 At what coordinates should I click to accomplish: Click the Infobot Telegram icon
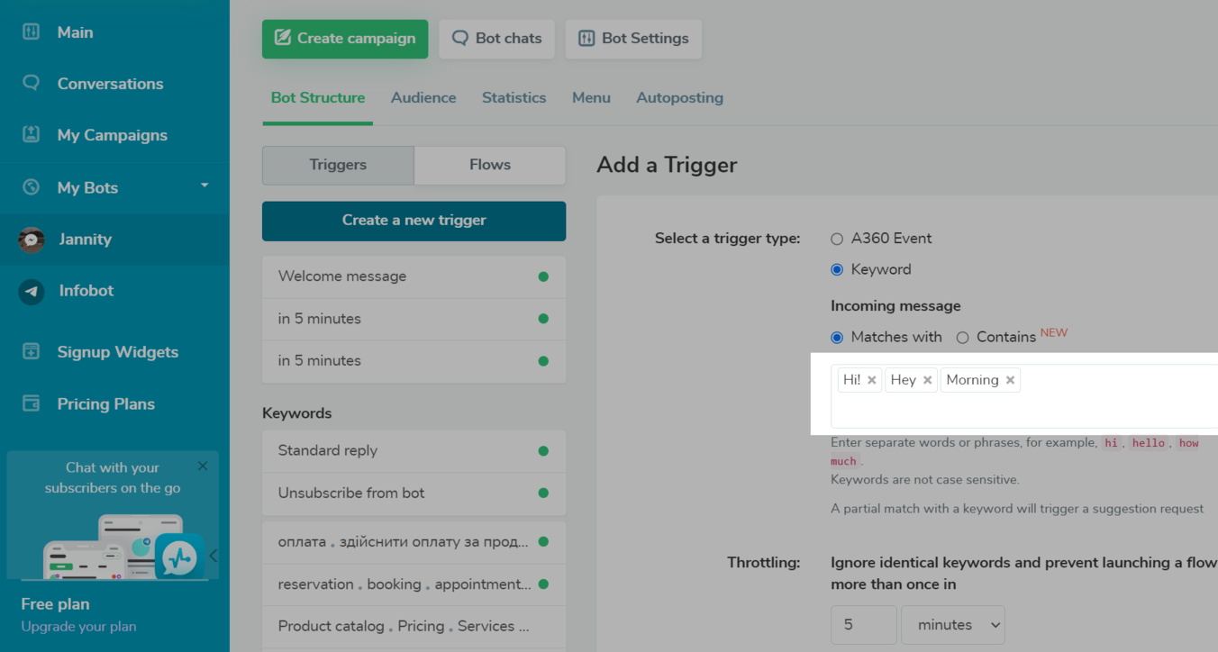[x=32, y=291]
